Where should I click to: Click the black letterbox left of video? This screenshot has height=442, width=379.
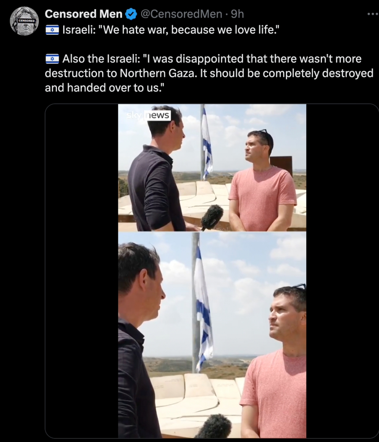coord(82,271)
